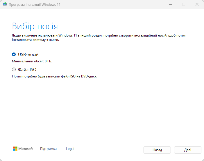This screenshot has width=204, height=161.
Task: Click the 'Мінімальний обсяг: 8 ГБ.' note
Action: click(32, 61)
